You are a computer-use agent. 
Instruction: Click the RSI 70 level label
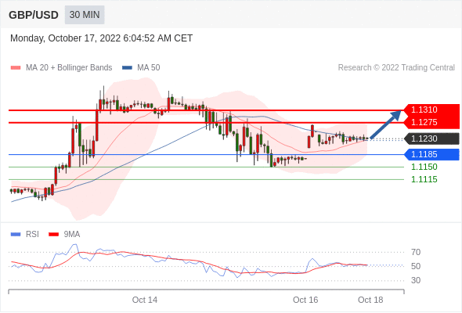(416, 252)
